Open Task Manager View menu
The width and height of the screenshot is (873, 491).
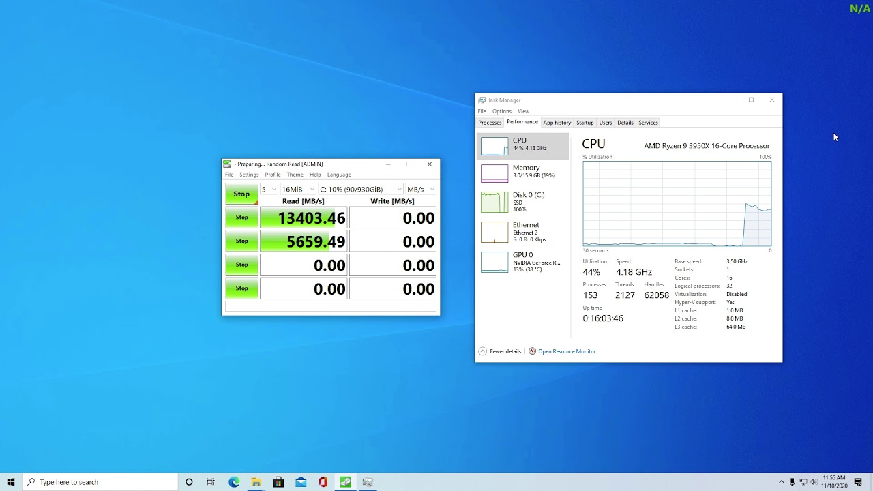523,111
